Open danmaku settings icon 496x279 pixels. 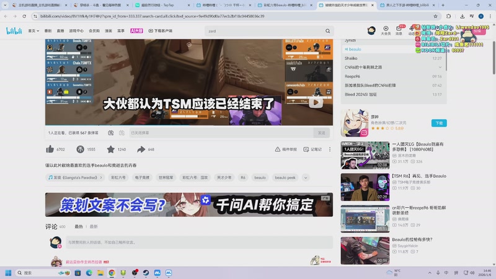[x=122, y=133]
